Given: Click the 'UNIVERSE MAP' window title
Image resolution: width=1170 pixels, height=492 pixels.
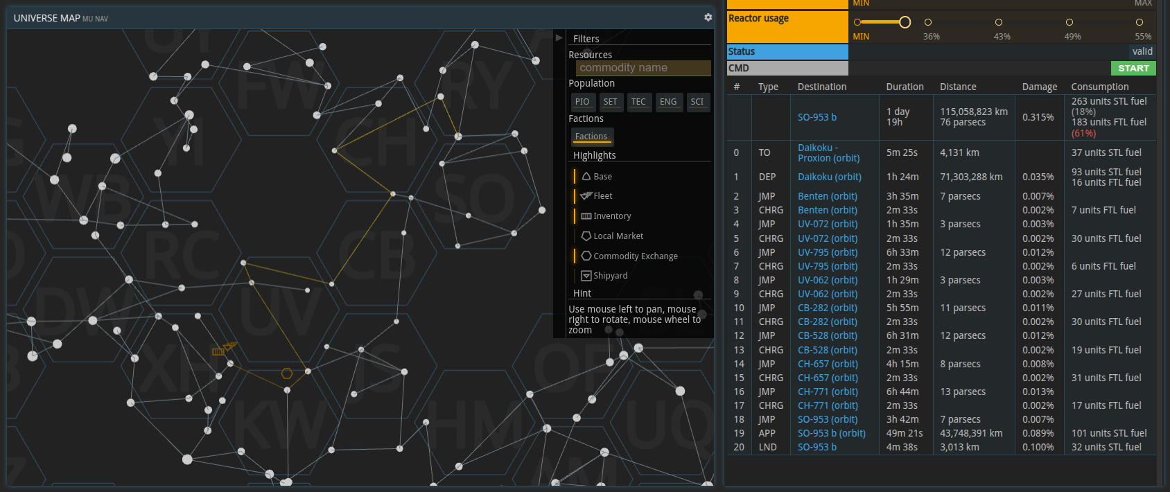Looking at the screenshot, I should point(47,18).
